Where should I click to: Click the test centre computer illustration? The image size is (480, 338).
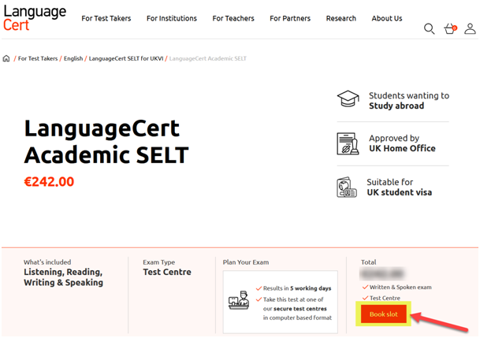click(239, 300)
